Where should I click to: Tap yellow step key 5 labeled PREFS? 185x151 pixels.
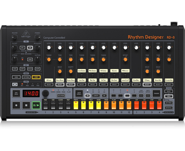[76, 105]
